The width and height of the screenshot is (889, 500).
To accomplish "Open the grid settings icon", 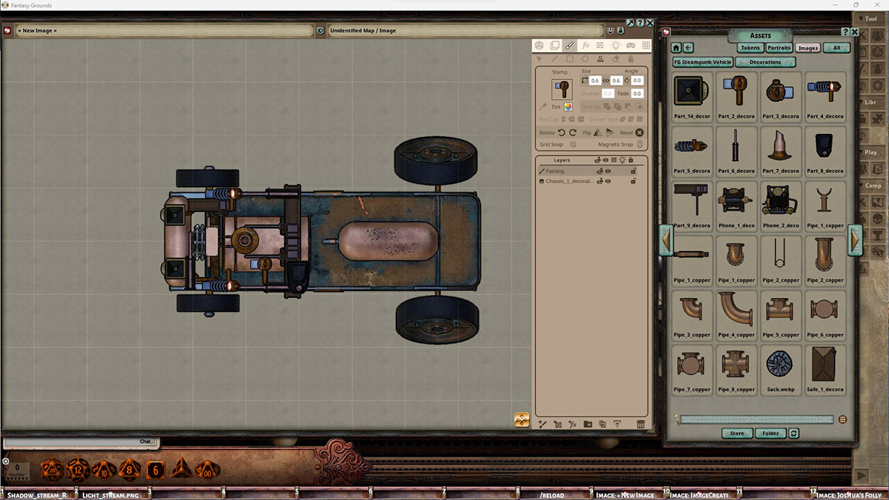I will click(x=645, y=45).
